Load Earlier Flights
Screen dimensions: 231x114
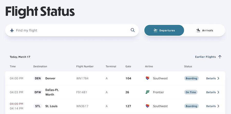(205, 57)
